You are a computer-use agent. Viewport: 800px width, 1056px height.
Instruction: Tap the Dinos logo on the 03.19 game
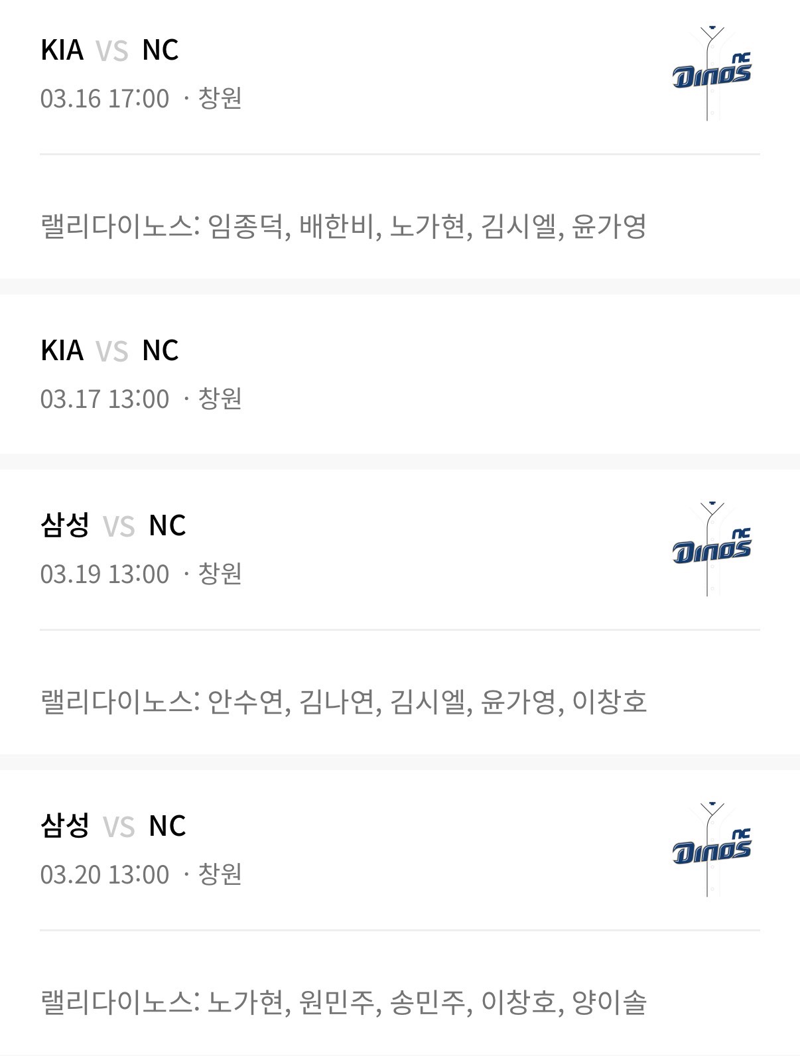[x=712, y=549]
